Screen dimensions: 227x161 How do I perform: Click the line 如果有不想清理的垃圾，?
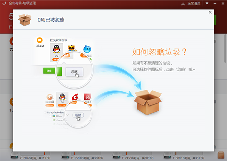(152, 63)
